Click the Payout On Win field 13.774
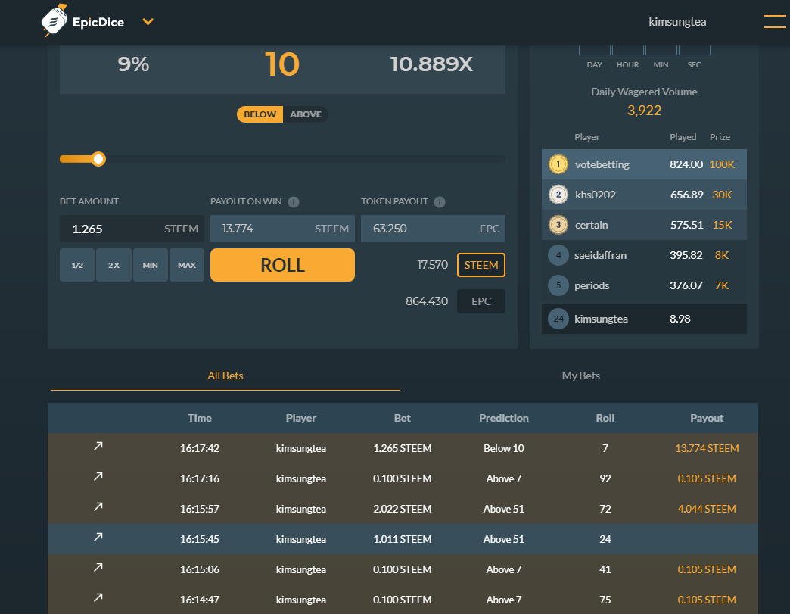Viewport: 790px width, 614px height. [283, 229]
